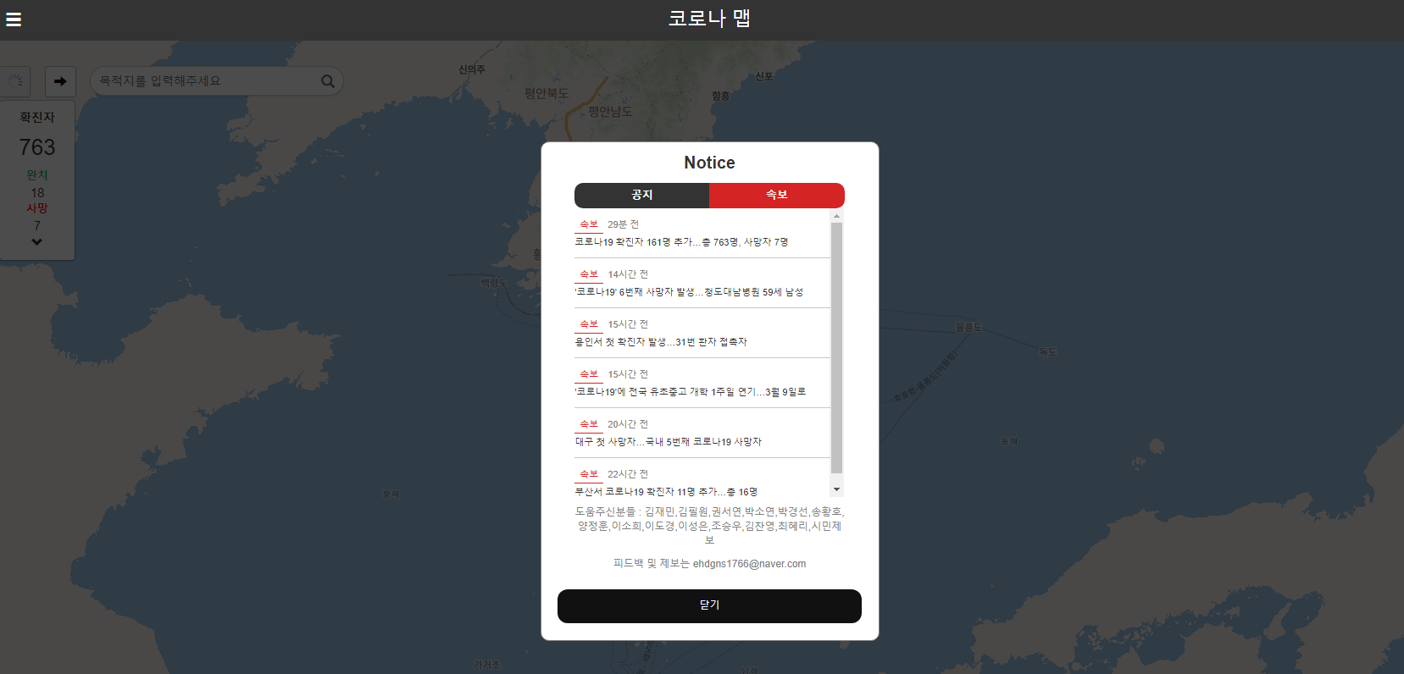Click the scrollbar up arrow in news list
Viewport: 1404px width, 674px height.
[836, 217]
